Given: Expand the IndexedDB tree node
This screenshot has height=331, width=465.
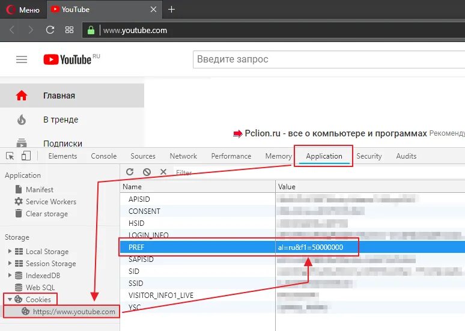Looking at the screenshot, I should (10, 275).
